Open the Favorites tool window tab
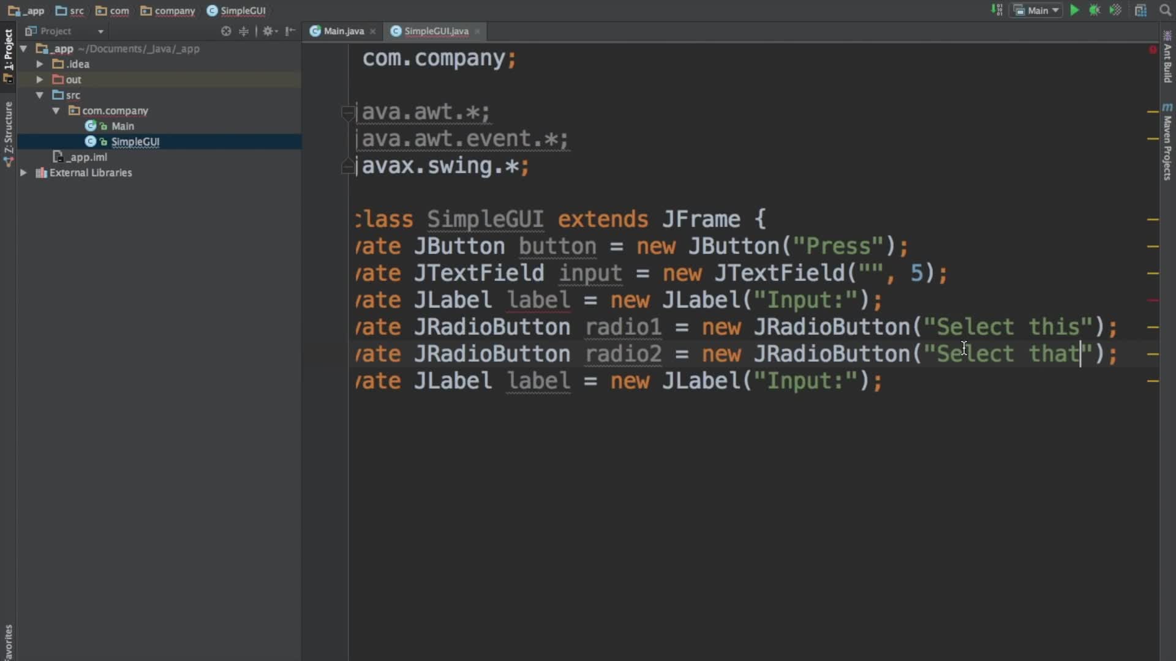This screenshot has height=661, width=1176. point(8,641)
